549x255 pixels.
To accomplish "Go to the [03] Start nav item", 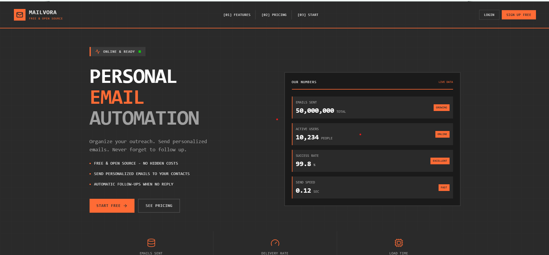I will (x=308, y=15).
